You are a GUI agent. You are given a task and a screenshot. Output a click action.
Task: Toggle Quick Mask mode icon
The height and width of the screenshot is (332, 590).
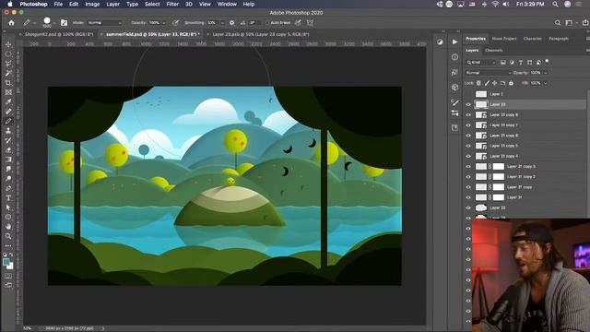pos(8,276)
